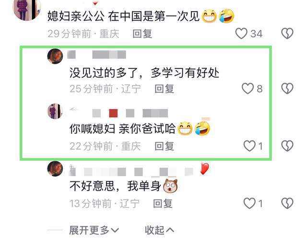
Task: Reply to the 13分钟前 辽宁 comment
Action: pyautogui.click(x=163, y=204)
